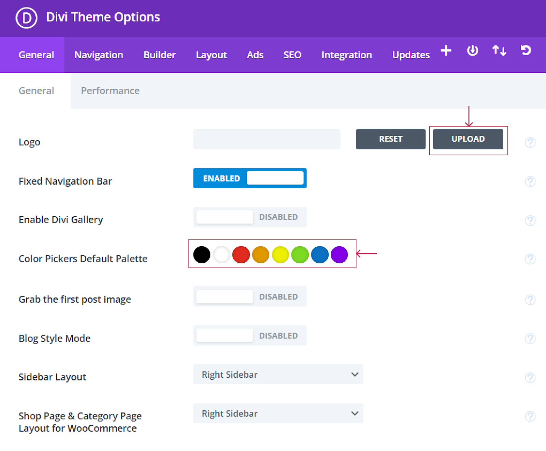
Task: Click the UPLOAD logo button
Action: tap(468, 139)
